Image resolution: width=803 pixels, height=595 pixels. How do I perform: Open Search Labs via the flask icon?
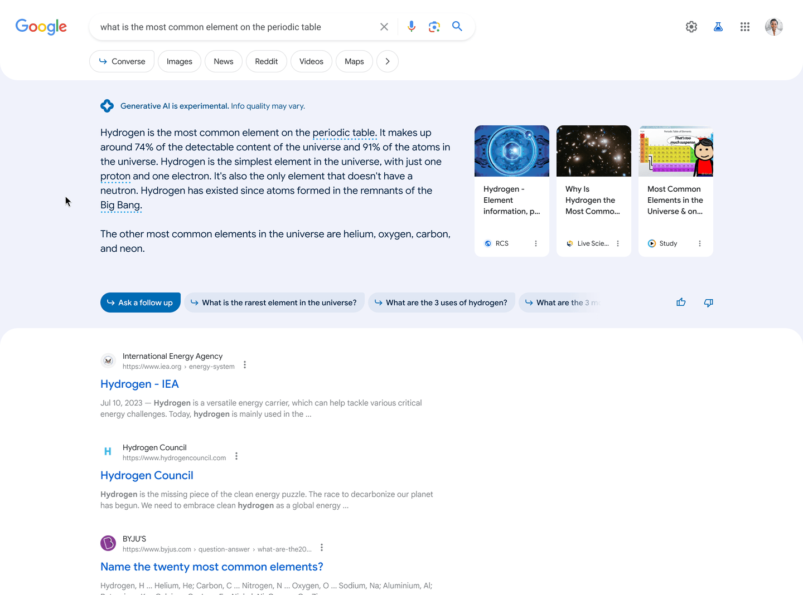coord(718,26)
